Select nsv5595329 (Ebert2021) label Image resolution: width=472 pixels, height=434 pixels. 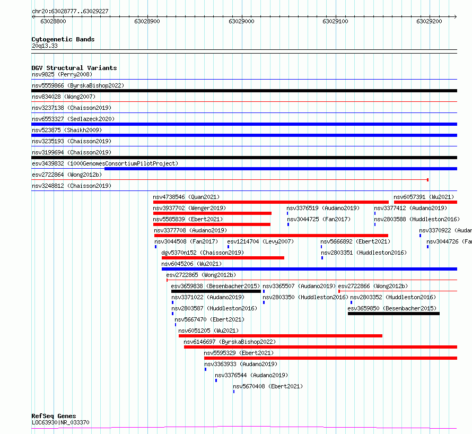pos(239,353)
